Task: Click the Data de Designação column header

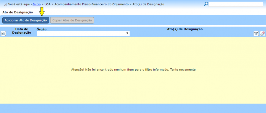Action: 22,31
